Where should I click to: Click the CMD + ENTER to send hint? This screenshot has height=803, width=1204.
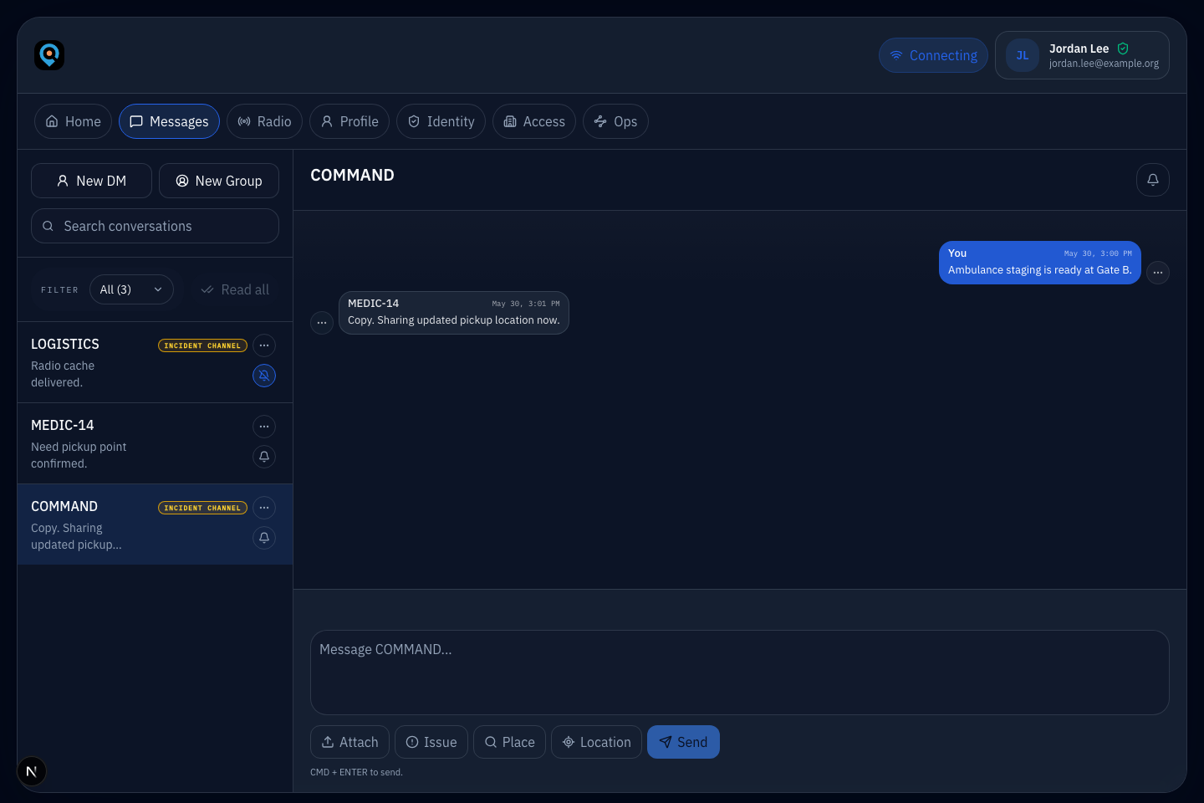356,772
